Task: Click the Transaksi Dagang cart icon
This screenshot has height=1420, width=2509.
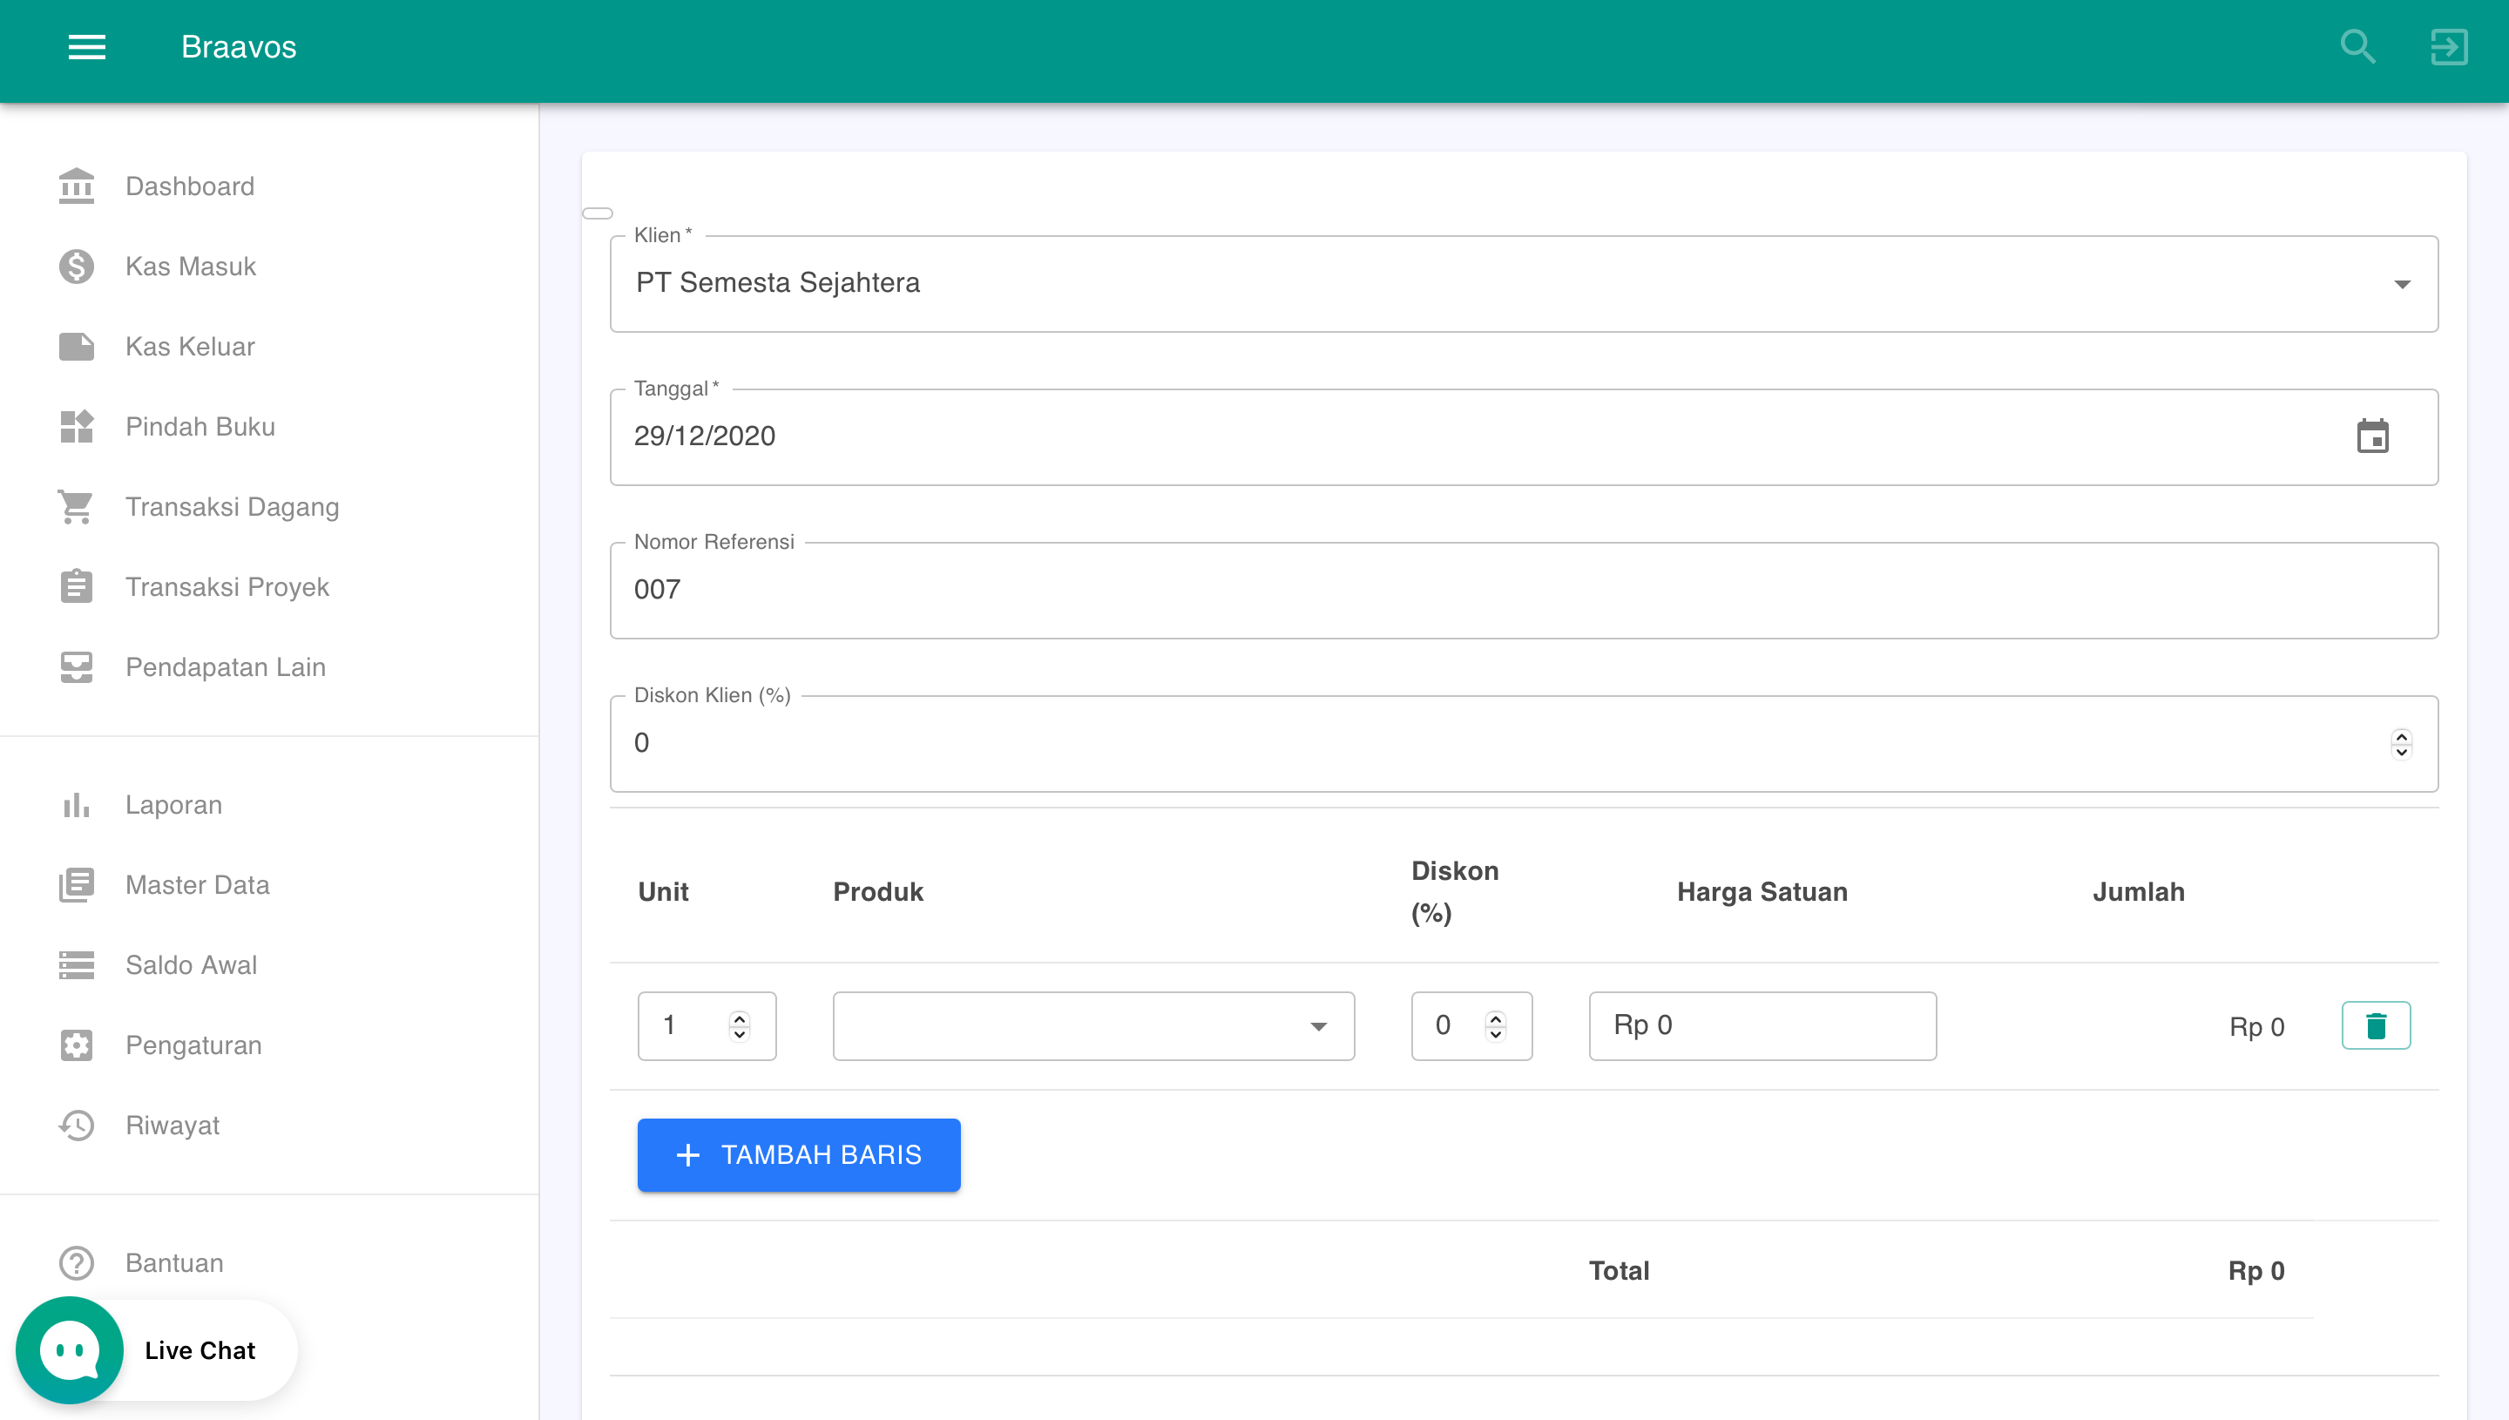Action: coord(76,507)
